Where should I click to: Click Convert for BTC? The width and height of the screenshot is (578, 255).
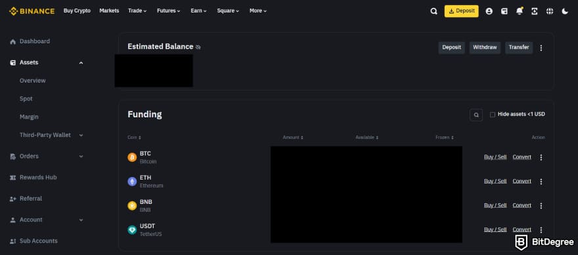522,157
